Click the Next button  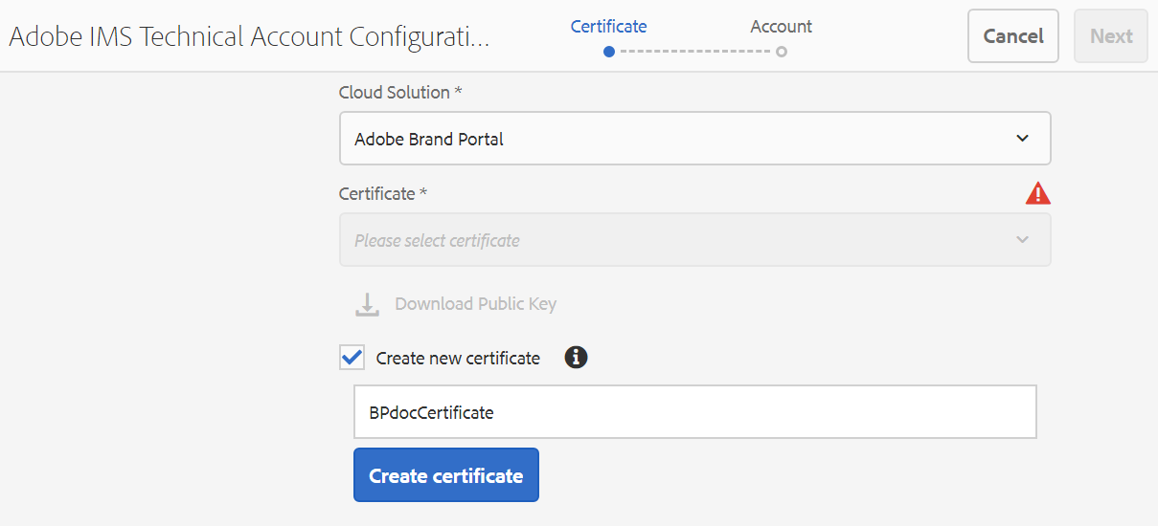coord(1111,36)
